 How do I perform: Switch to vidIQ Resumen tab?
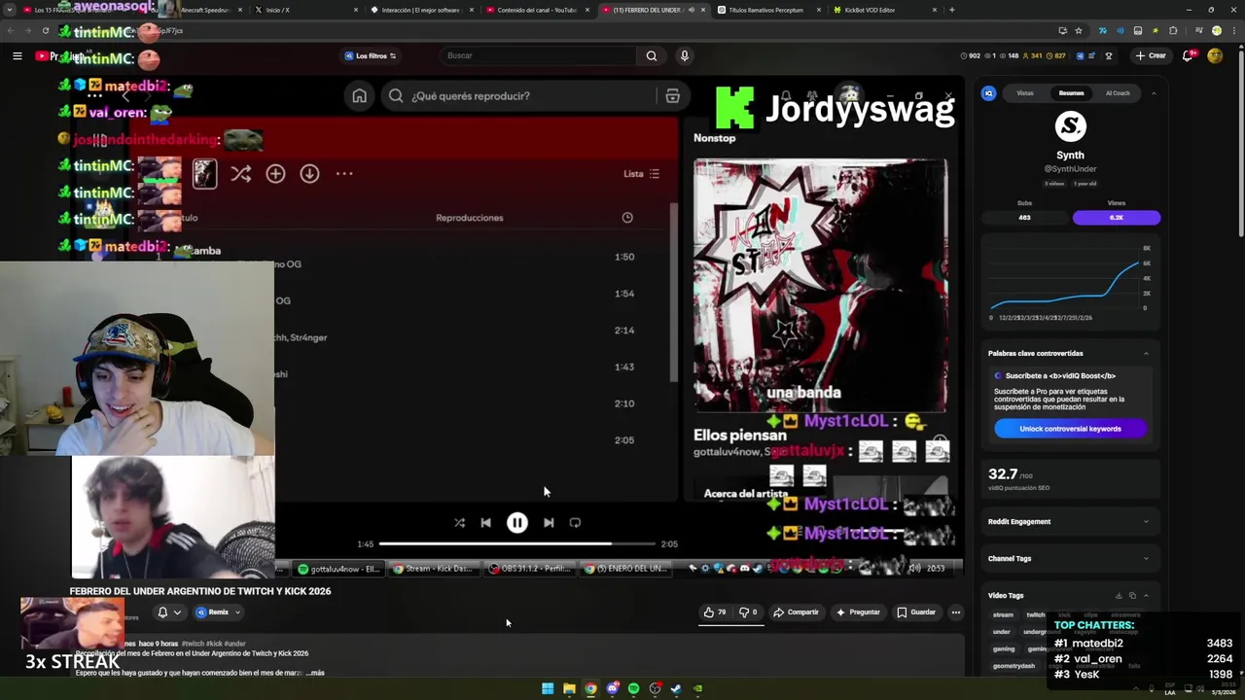click(x=1071, y=93)
